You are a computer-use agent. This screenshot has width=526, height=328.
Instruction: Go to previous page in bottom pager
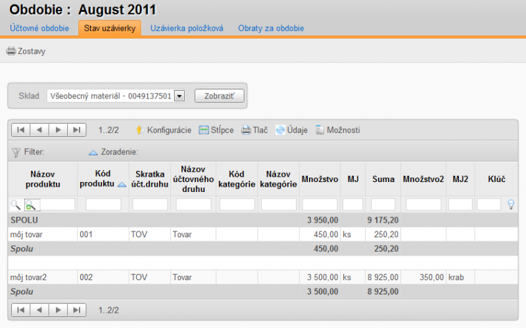point(39,310)
